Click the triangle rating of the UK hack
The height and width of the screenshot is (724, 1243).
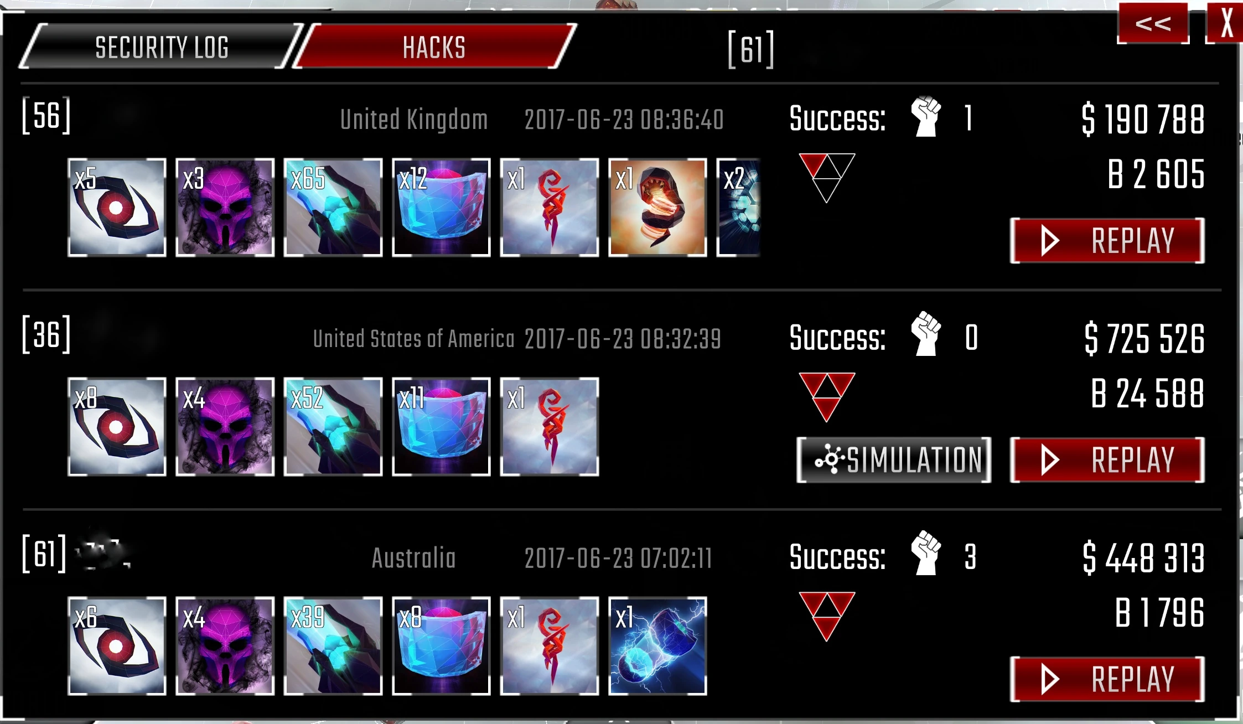(827, 178)
